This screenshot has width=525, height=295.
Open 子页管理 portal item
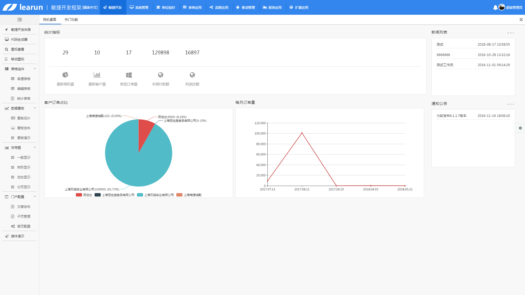click(21, 216)
